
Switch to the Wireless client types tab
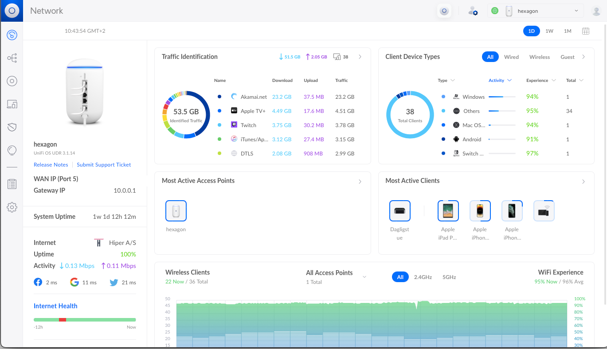coord(540,57)
